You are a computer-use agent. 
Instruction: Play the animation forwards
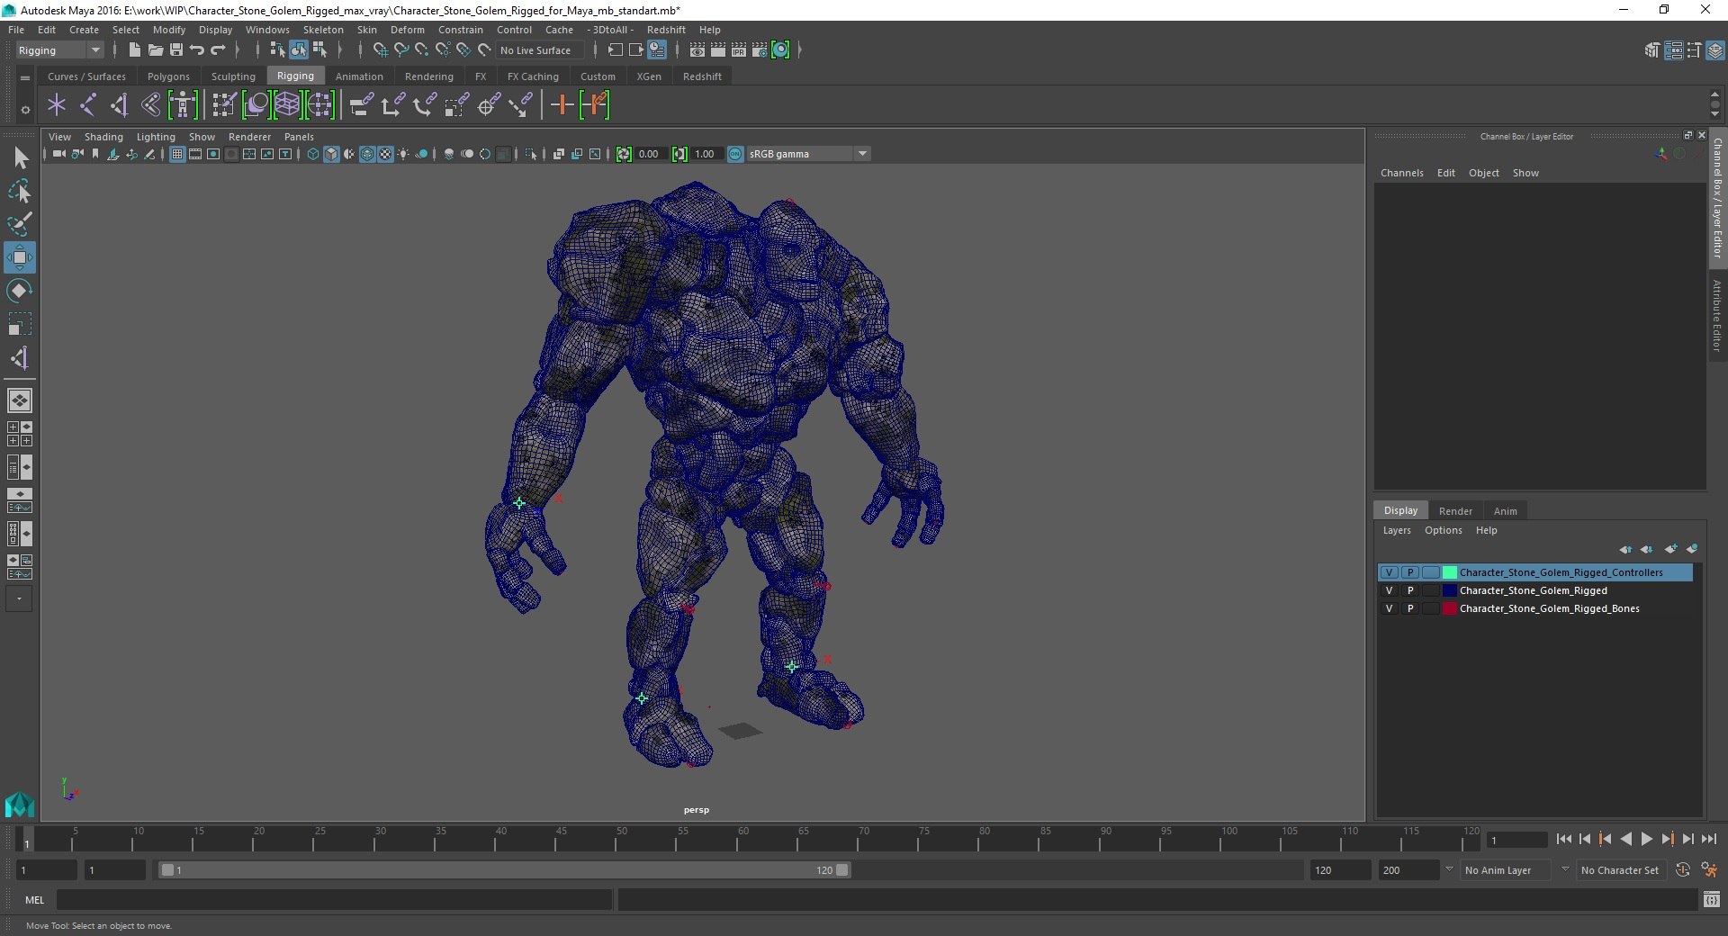(x=1646, y=839)
